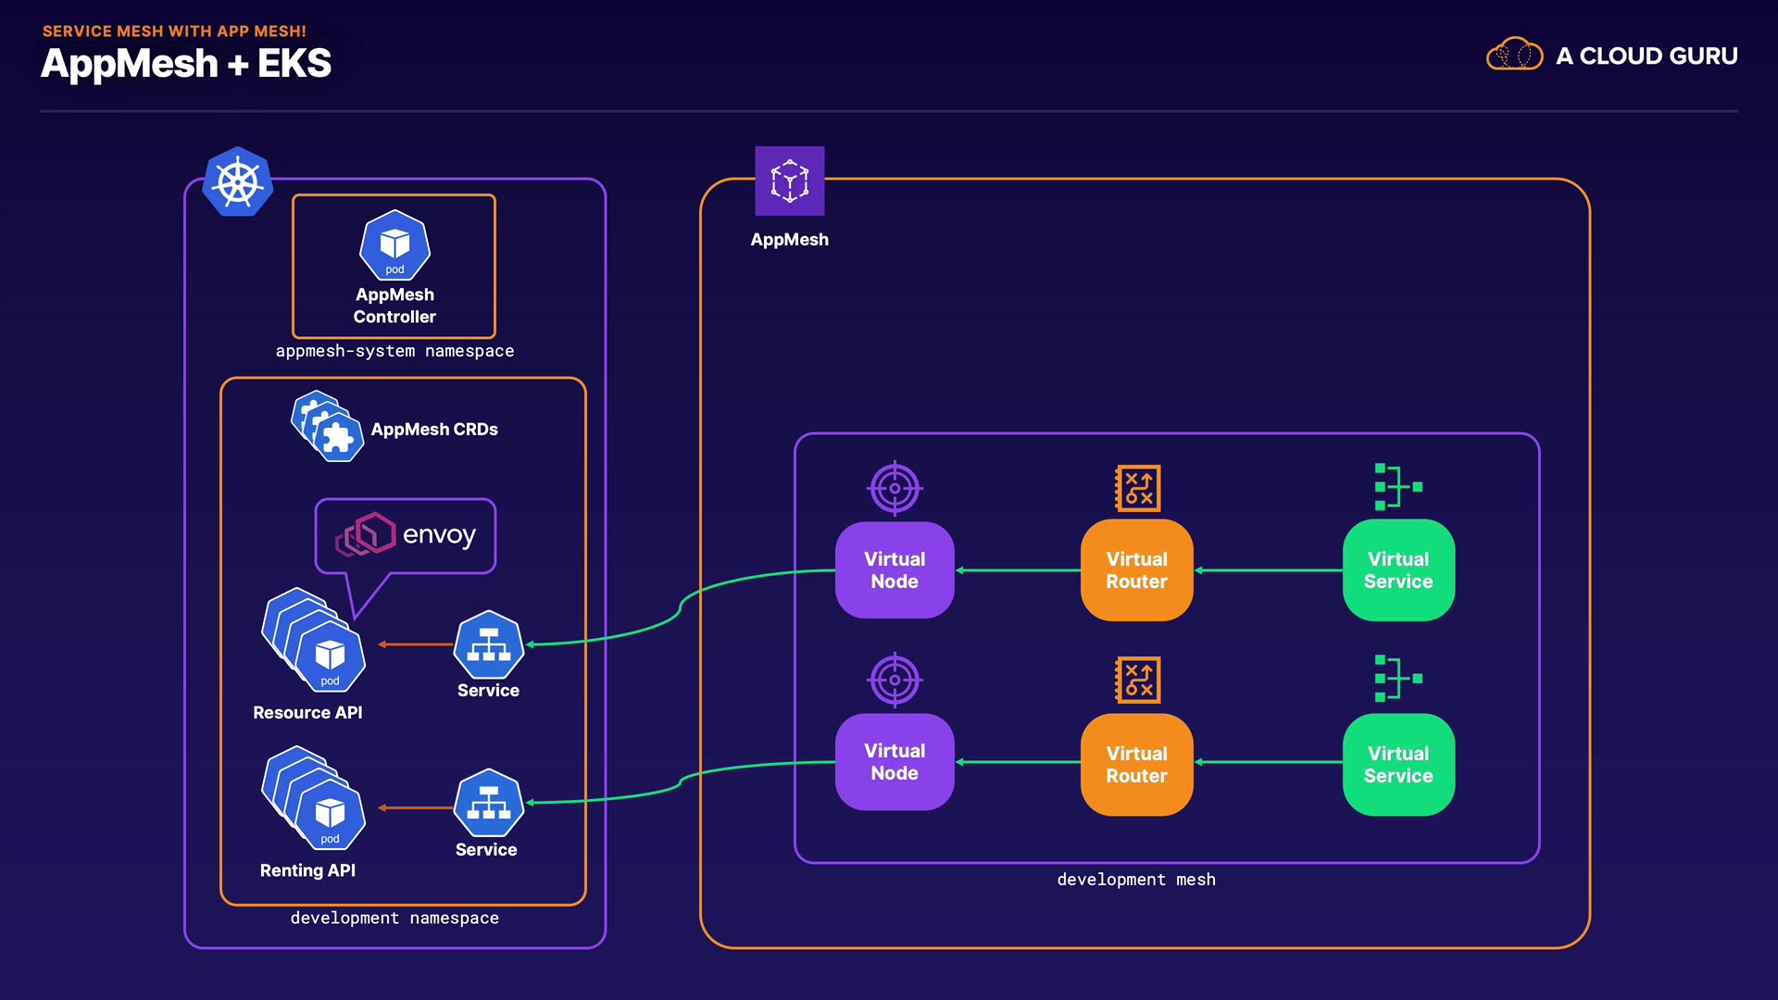1778x1000 pixels.
Task: Click the top Virtual Node target icon
Action: [x=895, y=488]
